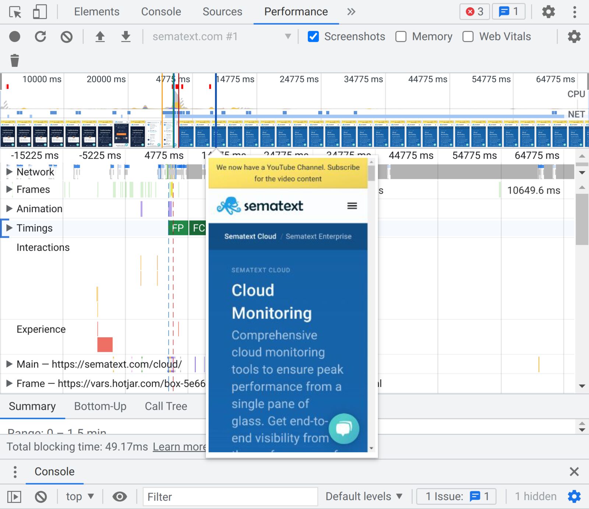Uncheck the Screenshots checkbox

313,36
